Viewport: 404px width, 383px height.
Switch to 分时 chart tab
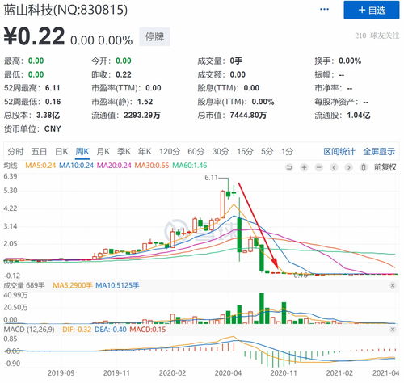tap(15, 152)
